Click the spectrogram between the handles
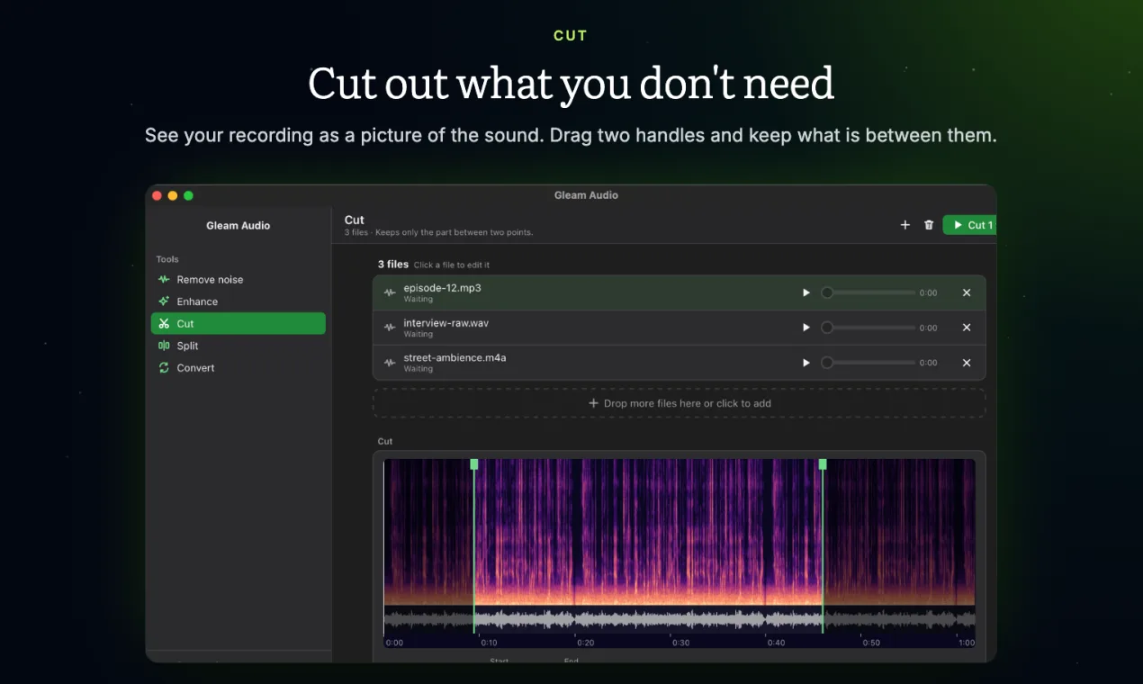Screen dimensions: 1143x684 pos(648,531)
